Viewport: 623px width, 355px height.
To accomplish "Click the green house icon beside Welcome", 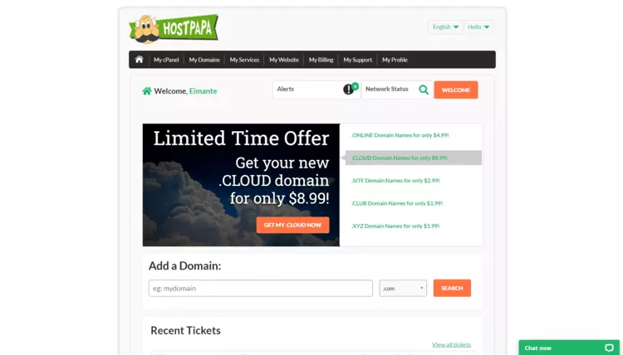I will tap(146, 91).
